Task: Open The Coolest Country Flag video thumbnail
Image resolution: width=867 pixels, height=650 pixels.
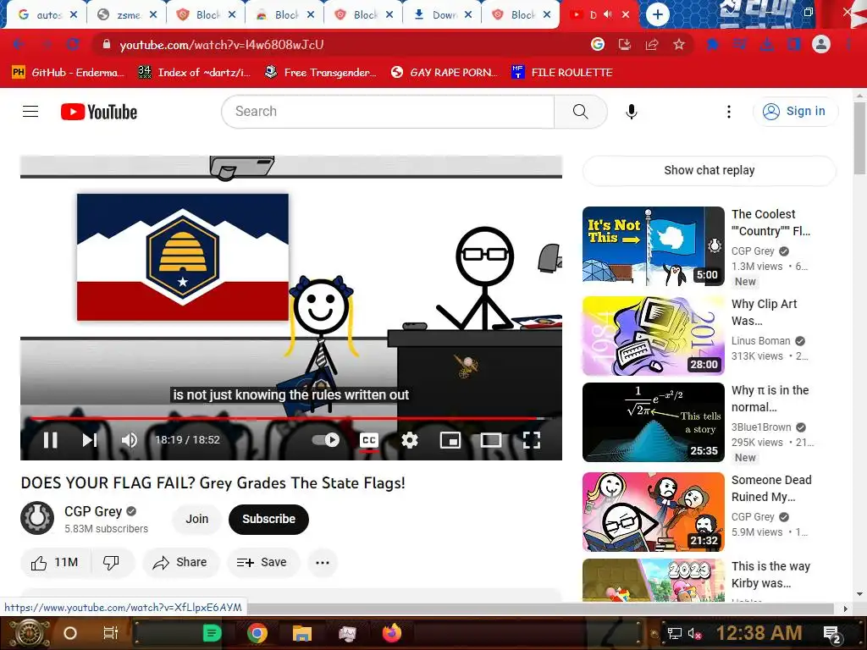Action: click(x=653, y=246)
